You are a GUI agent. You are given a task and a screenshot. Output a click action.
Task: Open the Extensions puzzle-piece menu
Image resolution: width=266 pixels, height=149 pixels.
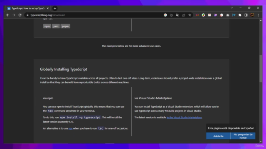pos(240,15)
